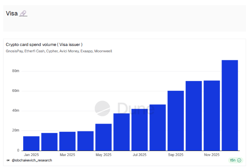Click the Dune logo watermark circle
249x168 pixels.
(102, 108)
